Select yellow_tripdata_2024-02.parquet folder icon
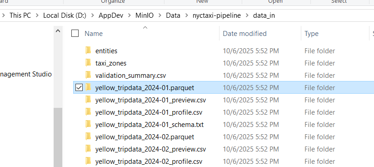 pyautogui.click(x=88, y=137)
